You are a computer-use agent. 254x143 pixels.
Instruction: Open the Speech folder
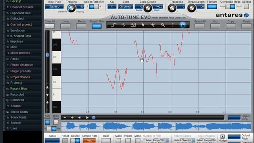16,123
